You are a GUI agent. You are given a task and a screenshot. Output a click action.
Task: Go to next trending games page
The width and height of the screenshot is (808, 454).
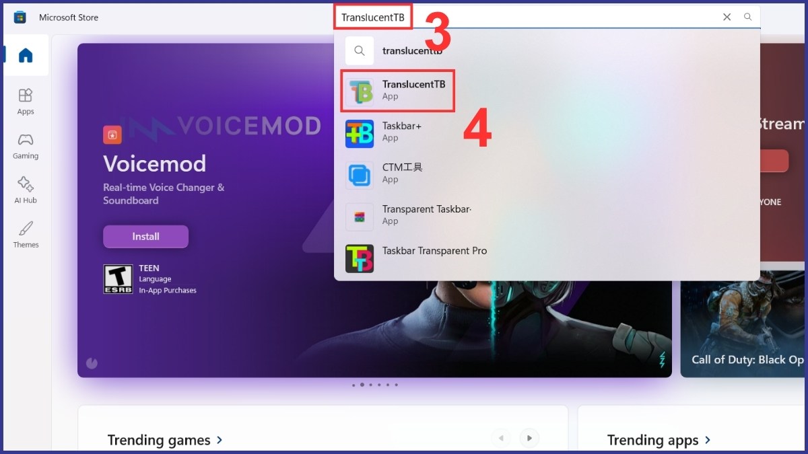pos(530,439)
